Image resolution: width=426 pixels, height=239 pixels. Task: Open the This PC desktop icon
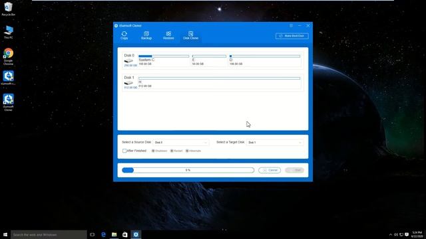pos(9,33)
